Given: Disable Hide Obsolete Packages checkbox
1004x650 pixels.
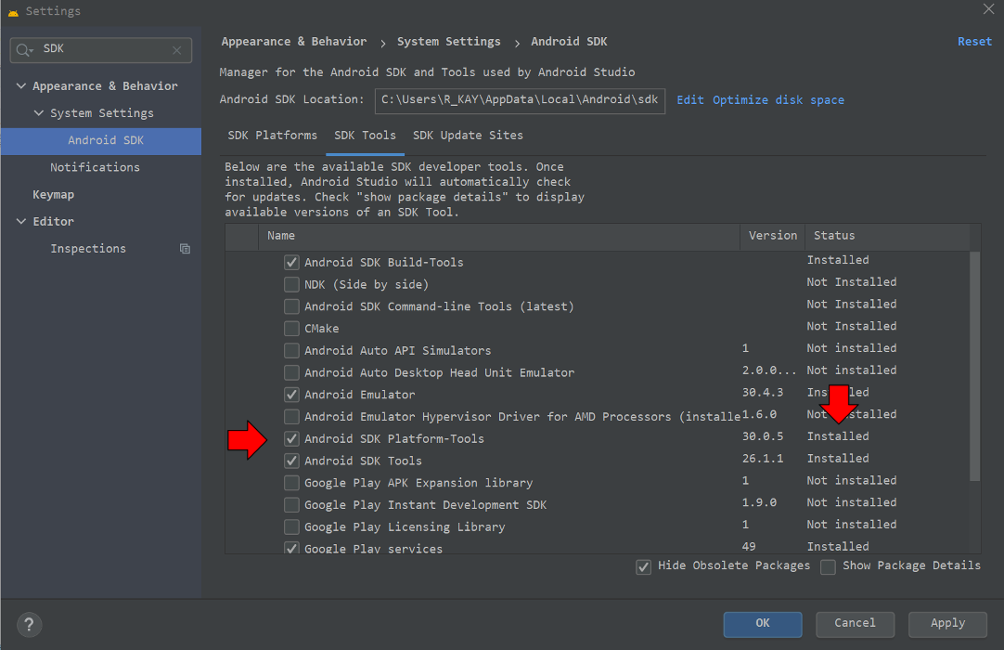Looking at the screenshot, I should 643,566.
